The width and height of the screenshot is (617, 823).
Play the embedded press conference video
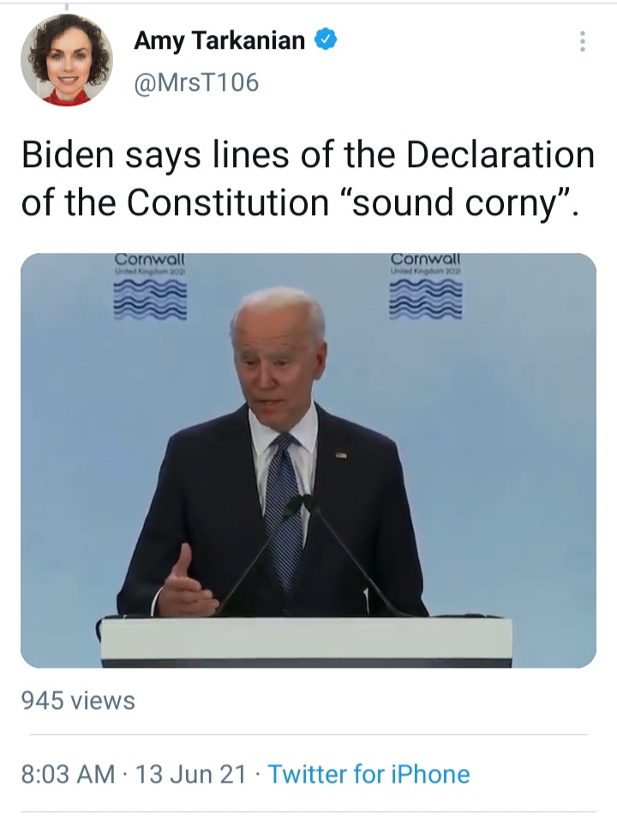(308, 460)
